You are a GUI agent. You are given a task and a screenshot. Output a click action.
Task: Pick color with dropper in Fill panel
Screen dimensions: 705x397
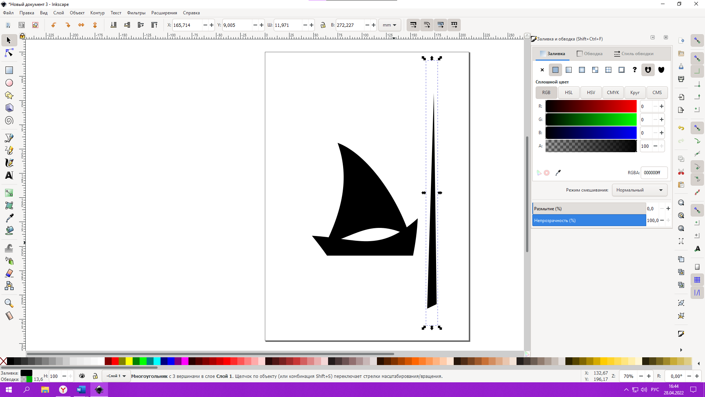tap(558, 172)
